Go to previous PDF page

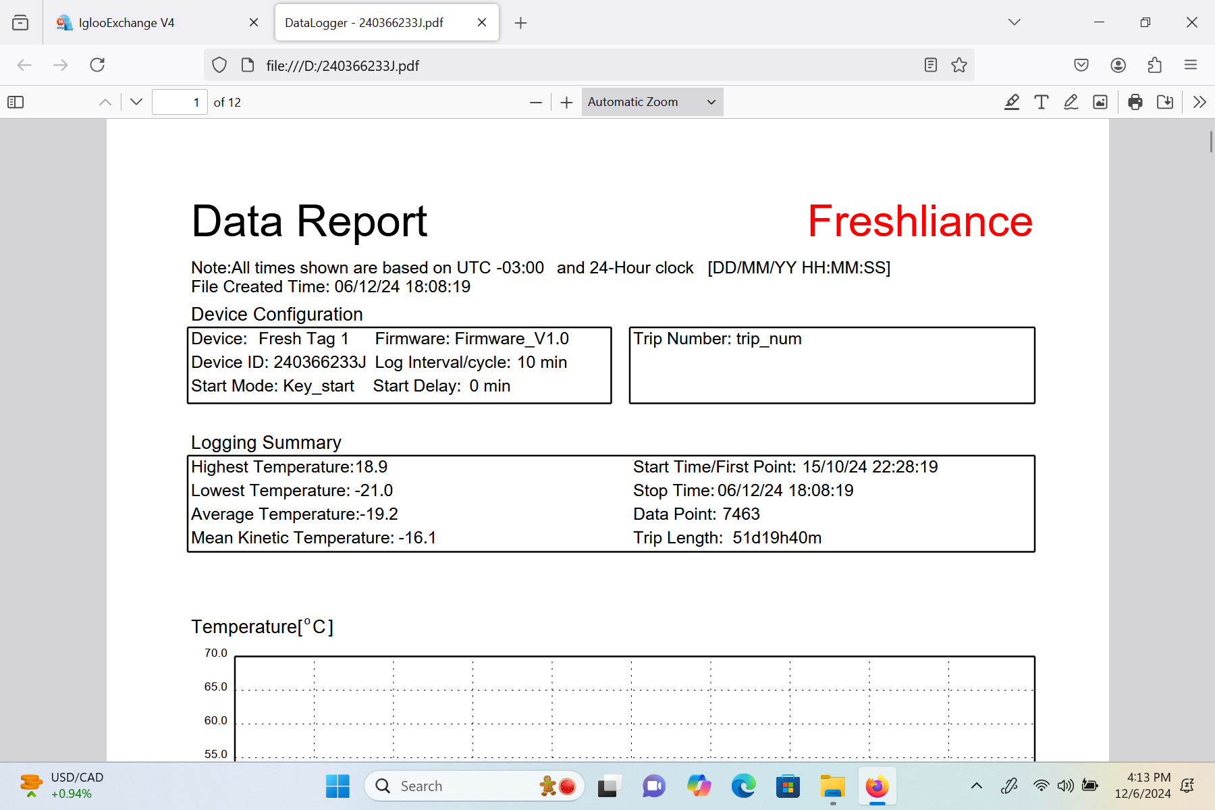(x=105, y=102)
